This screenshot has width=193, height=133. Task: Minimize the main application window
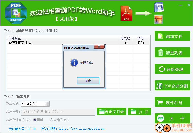click(180, 5)
